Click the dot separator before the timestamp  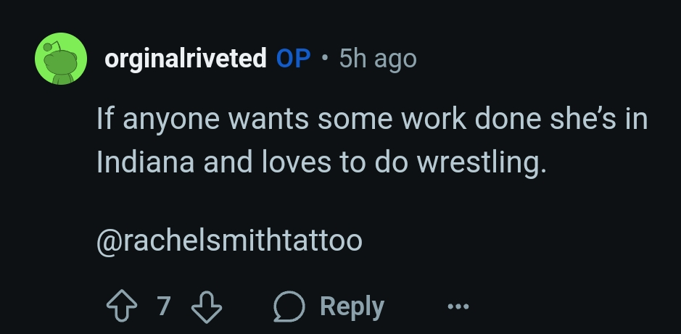[325, 59]
